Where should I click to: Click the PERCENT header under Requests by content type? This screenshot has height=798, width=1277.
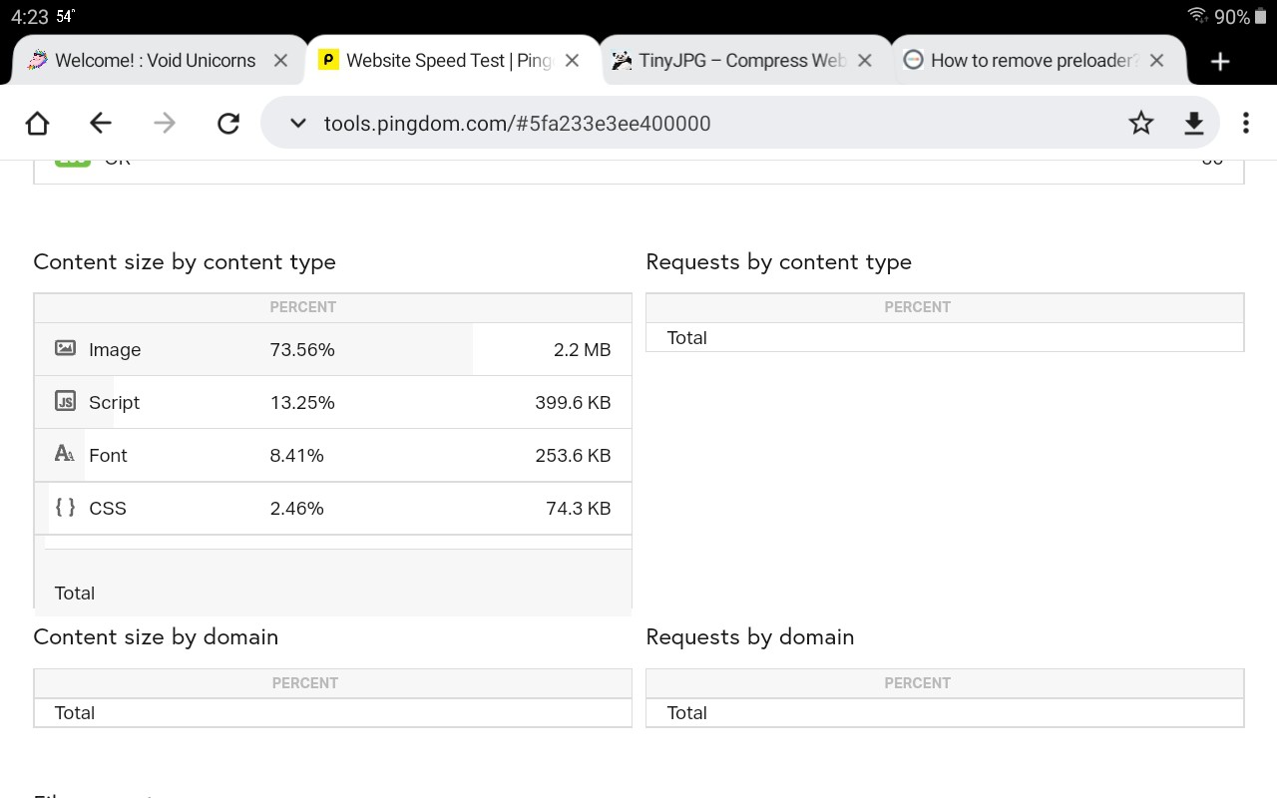pyautogui.click(x=917, y=307)
